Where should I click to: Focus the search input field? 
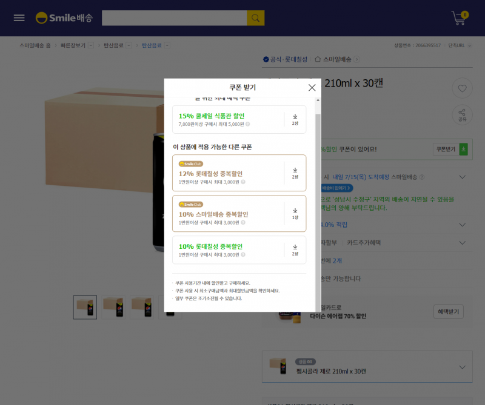(x=175, y=18)
